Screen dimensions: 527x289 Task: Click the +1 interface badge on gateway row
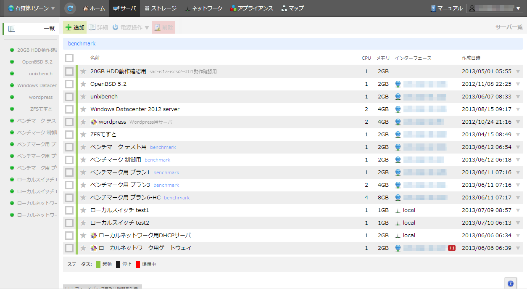click(x=452, y=248)
